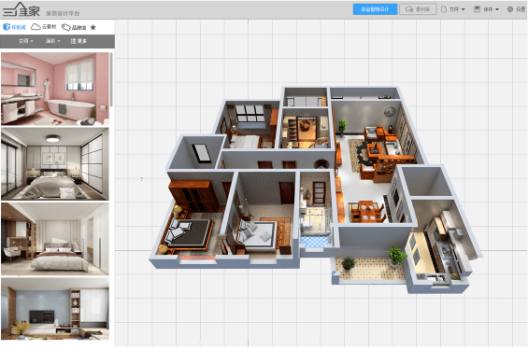Select the blue cube 样板间 tab icon
This screenshot has width=528, height=349.
click(x=7, y=27)
